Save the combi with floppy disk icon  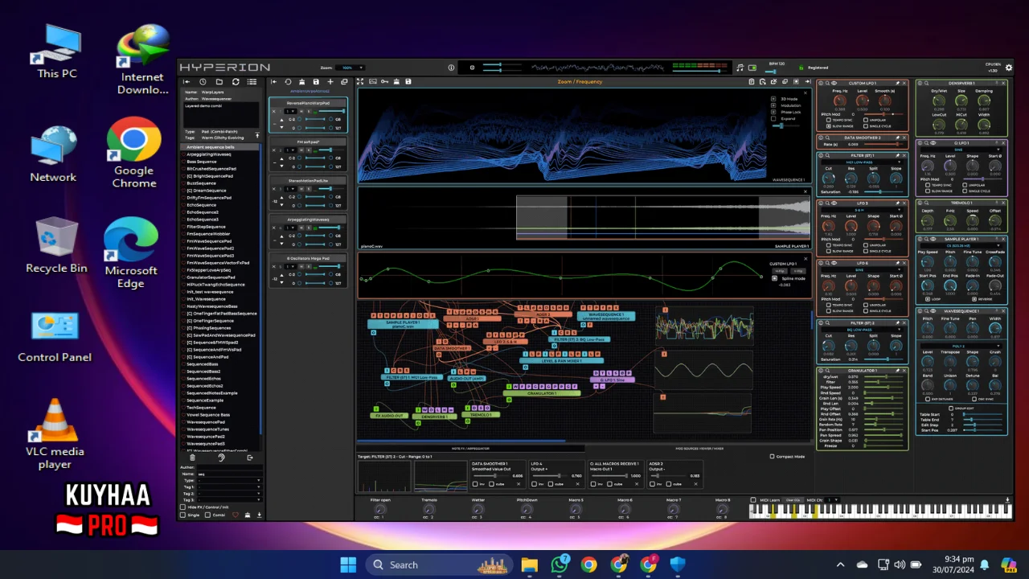[316, 82]
